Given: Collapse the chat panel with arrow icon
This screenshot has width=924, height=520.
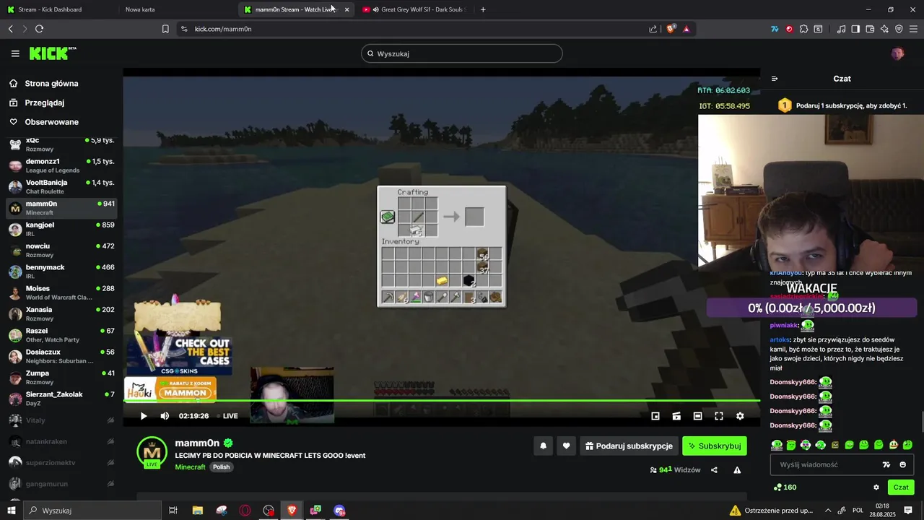Looking at the screenshot, I should [x=775, y=79].
